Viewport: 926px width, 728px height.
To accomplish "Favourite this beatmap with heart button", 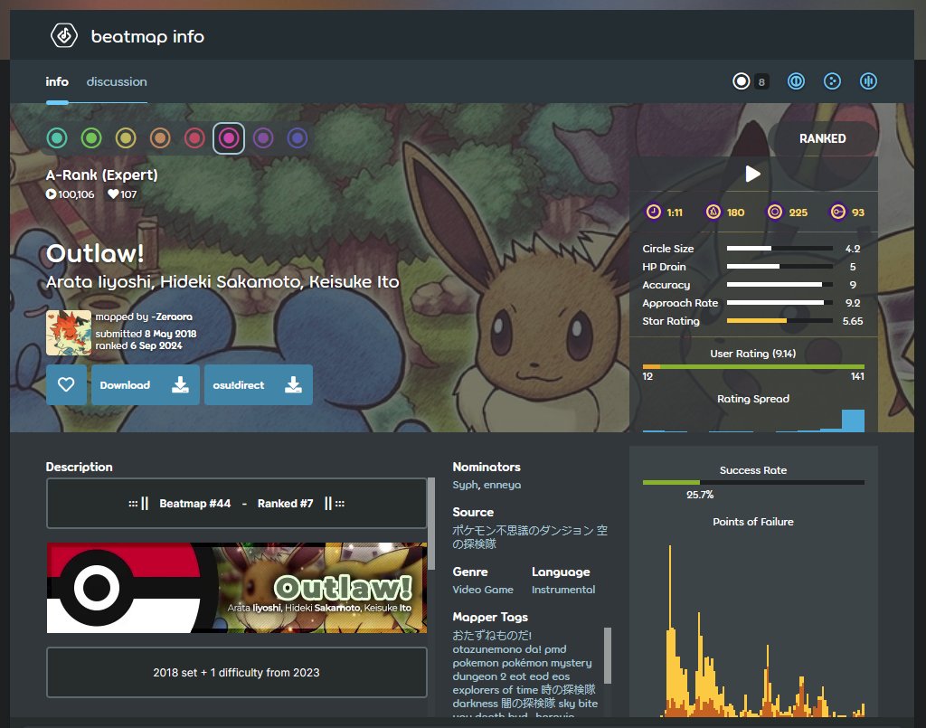I will click(66, 385).
